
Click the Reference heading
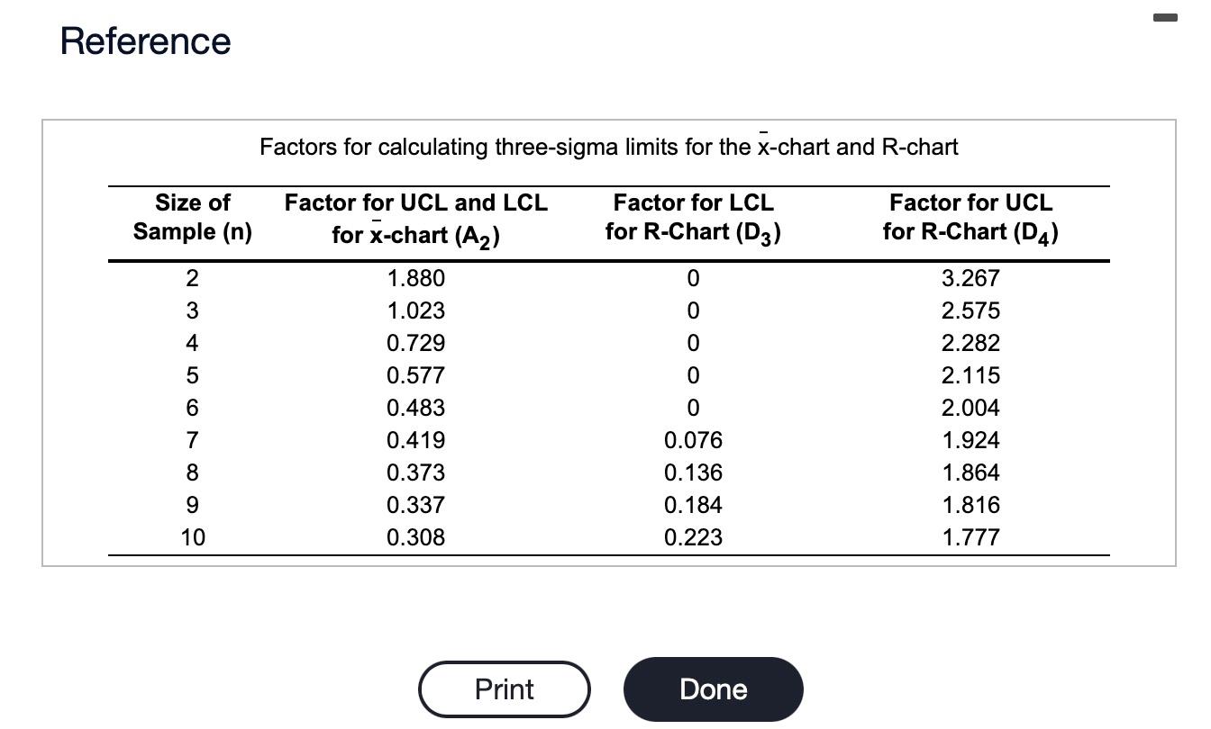(146, 40)
